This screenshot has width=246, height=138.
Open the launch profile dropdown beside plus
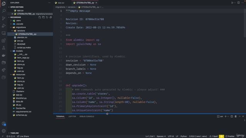coord(228,117)
